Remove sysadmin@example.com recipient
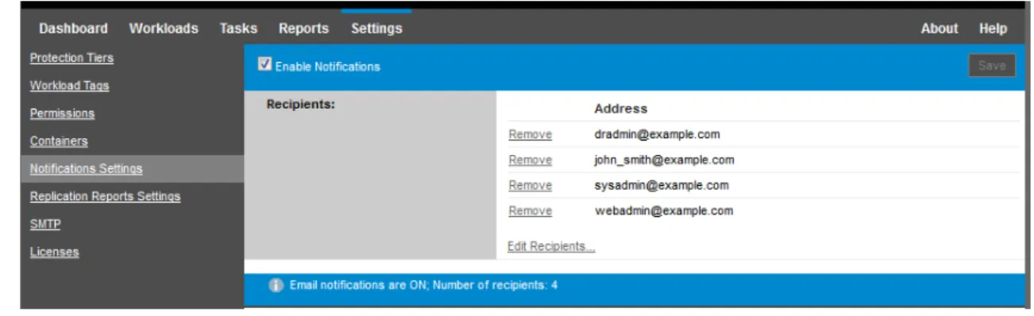Image resolution: width=1034 pixels, height=316 pixels. pos(530,186)
